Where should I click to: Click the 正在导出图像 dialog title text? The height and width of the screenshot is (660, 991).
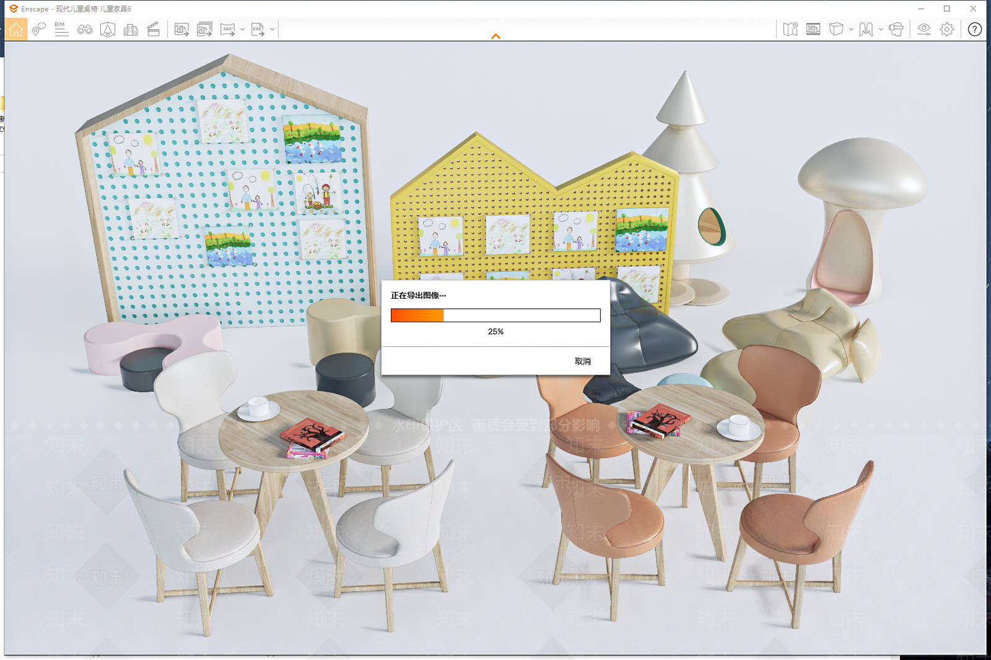coord(418,296)
